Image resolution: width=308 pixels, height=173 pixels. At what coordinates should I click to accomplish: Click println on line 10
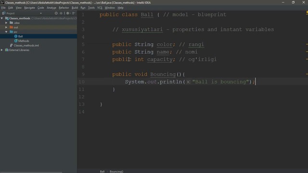tap(171, 82)
